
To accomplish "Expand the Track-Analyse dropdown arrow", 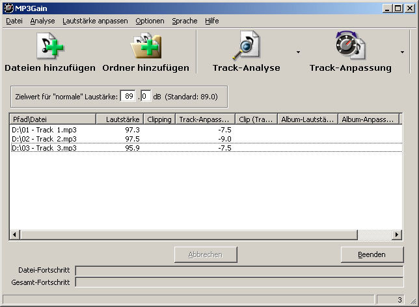I will click(x=298, y=52).
